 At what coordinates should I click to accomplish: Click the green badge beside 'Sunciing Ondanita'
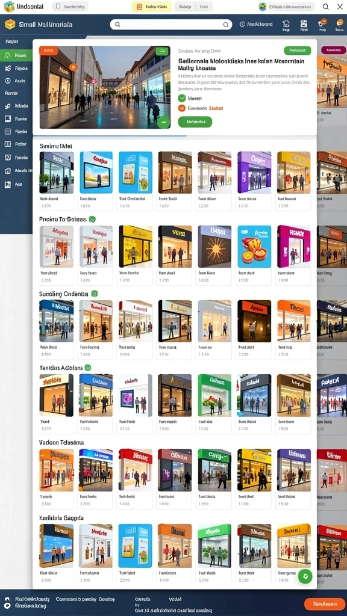pyautogui.click(x=95, y=294)
